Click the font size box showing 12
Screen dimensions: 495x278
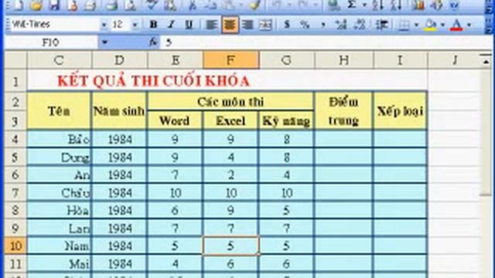point(121,24)
